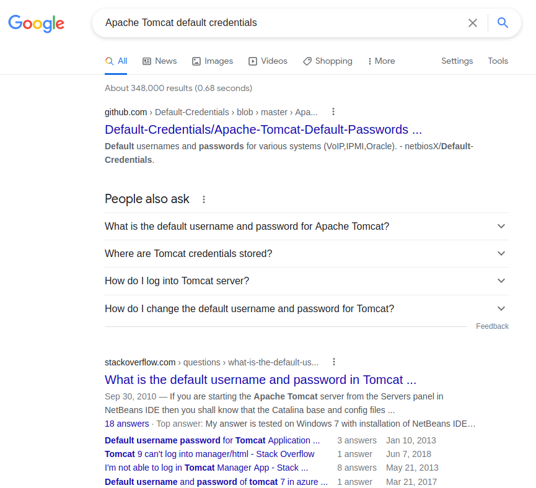Clear the search box with X icon

(473, 23)
